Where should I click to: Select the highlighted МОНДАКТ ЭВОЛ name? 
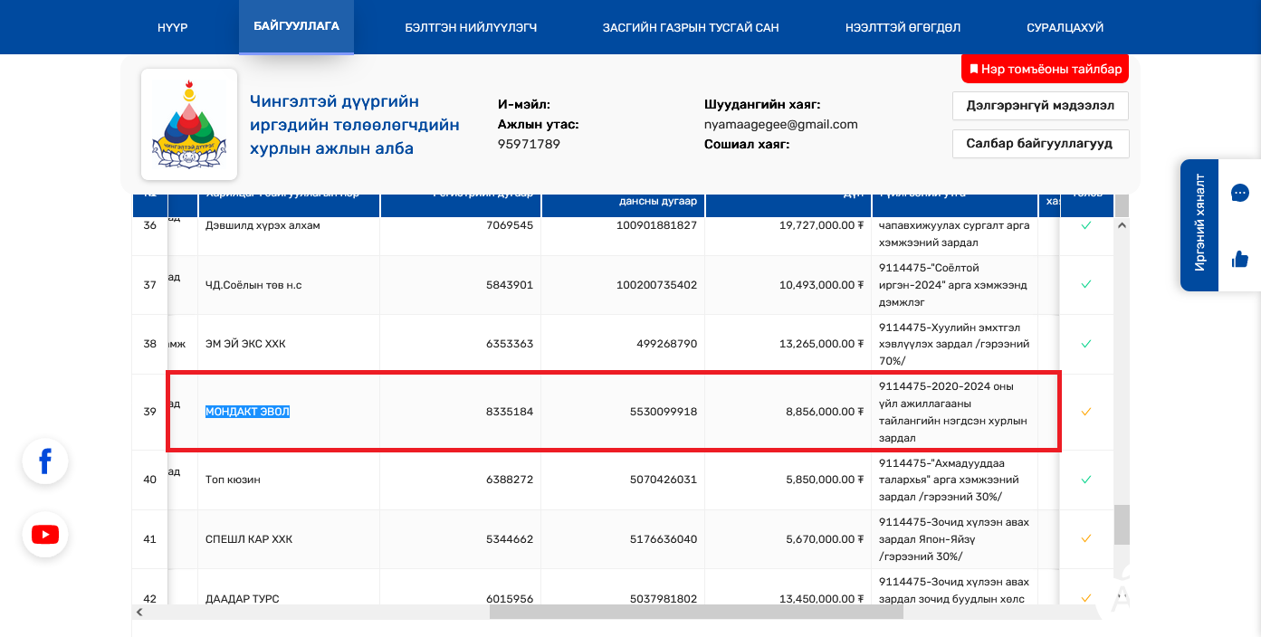[247, 412]
